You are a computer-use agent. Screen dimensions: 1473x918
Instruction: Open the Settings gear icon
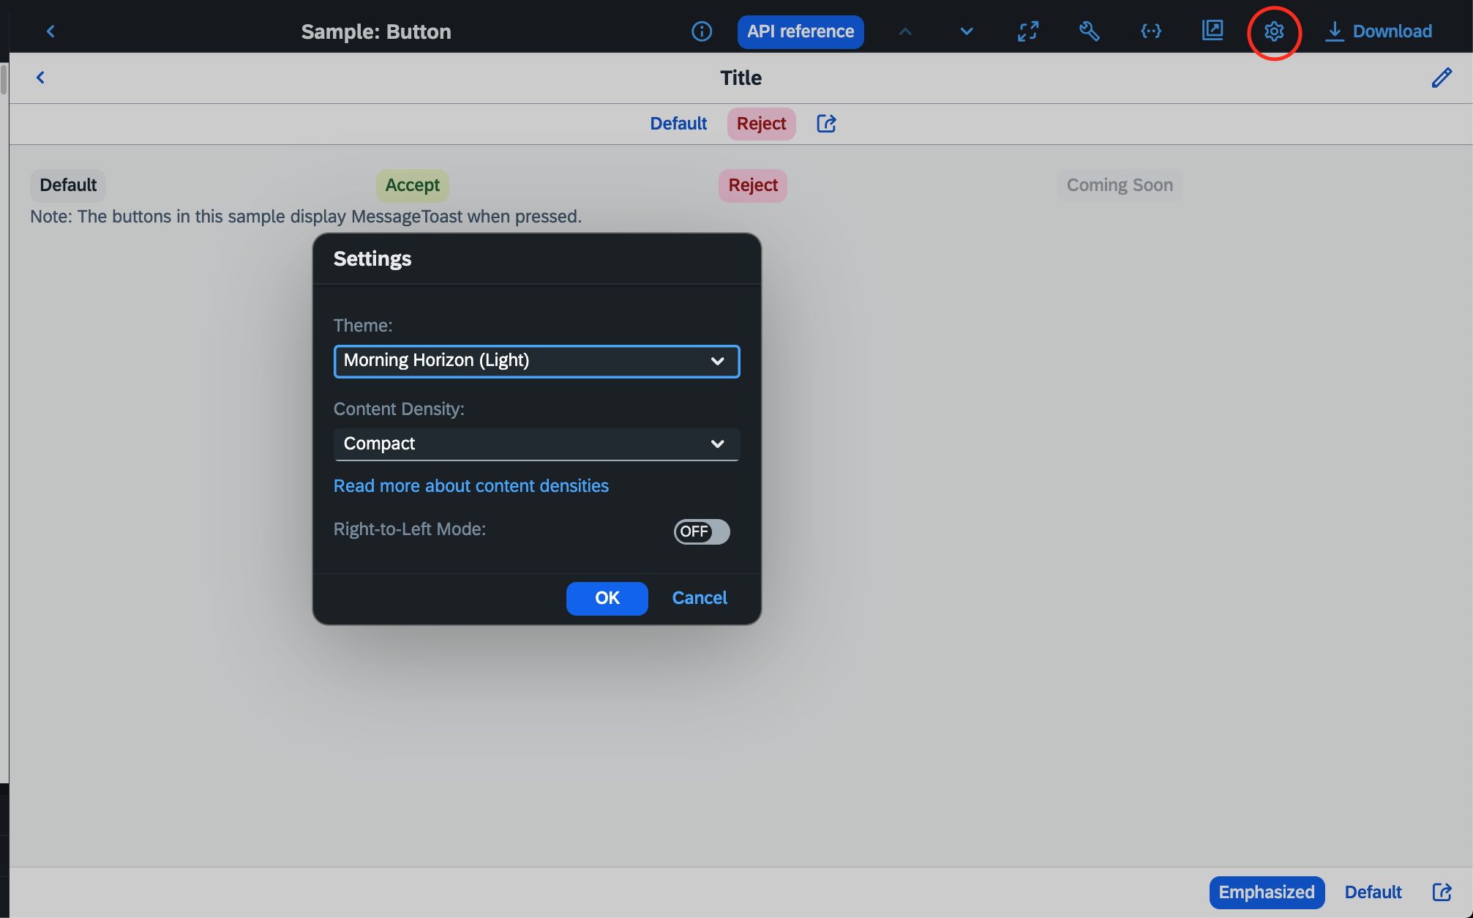1274,31
